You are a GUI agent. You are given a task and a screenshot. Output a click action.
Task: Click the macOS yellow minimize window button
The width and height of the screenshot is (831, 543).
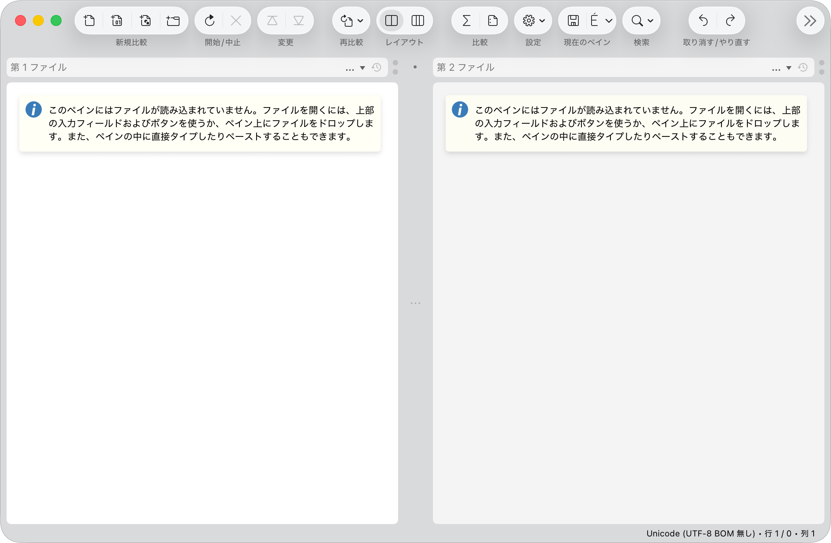(38, 20)
